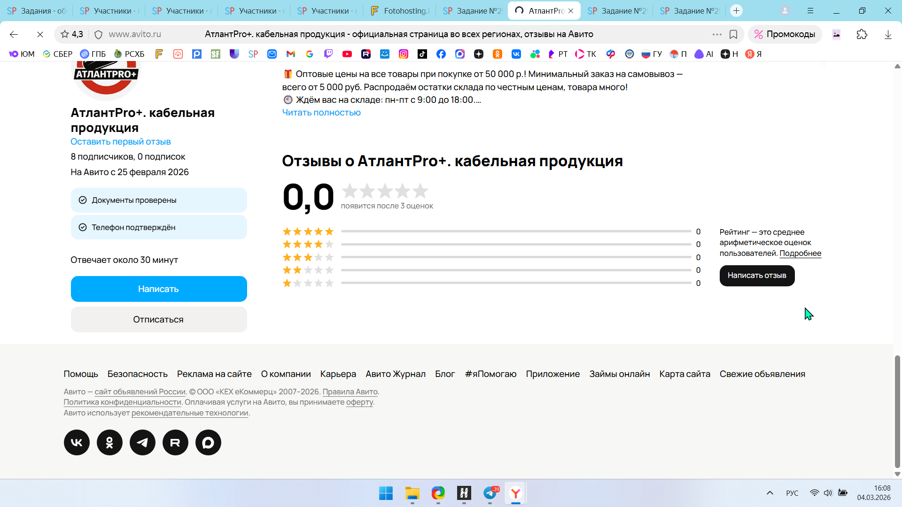Click the page vertical scrollbar thumb
902x507 pixels.
[897, 411]
